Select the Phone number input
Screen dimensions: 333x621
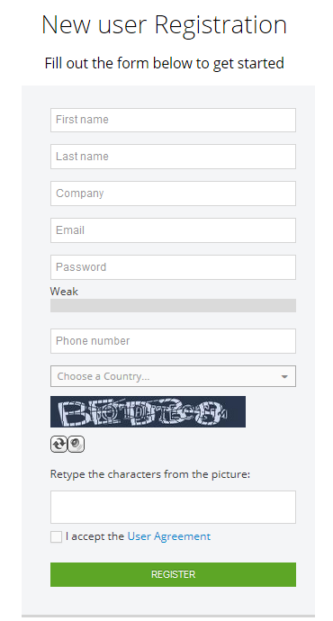(173, 341)
